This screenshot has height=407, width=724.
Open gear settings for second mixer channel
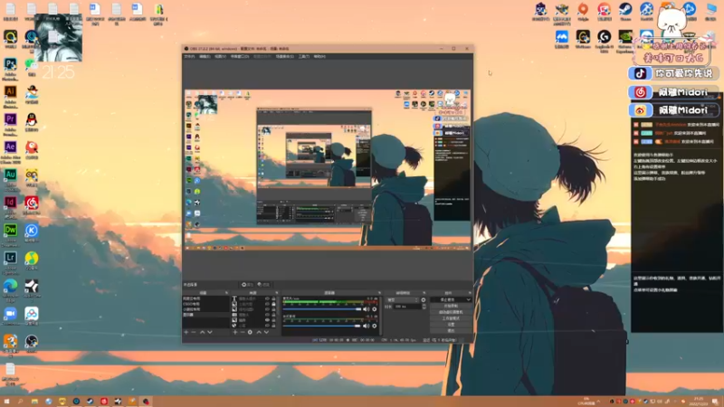pyautogui.click(x=375, y=326)
